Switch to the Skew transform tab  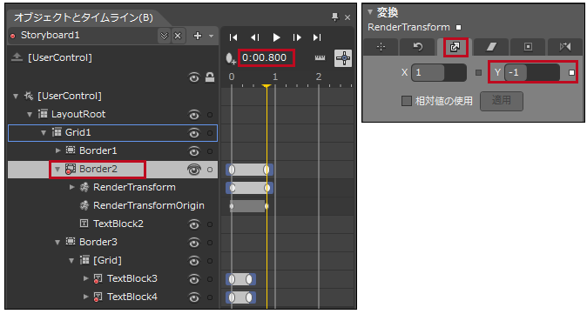491,47
